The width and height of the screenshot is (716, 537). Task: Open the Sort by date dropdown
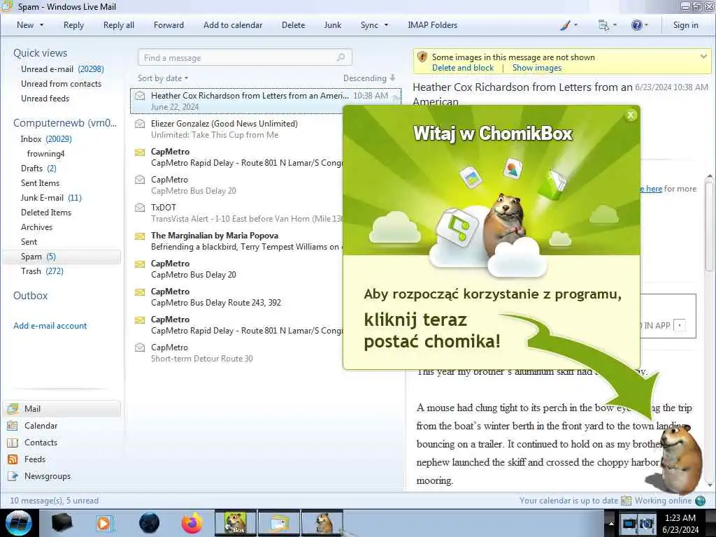click(x=163, y=78)
